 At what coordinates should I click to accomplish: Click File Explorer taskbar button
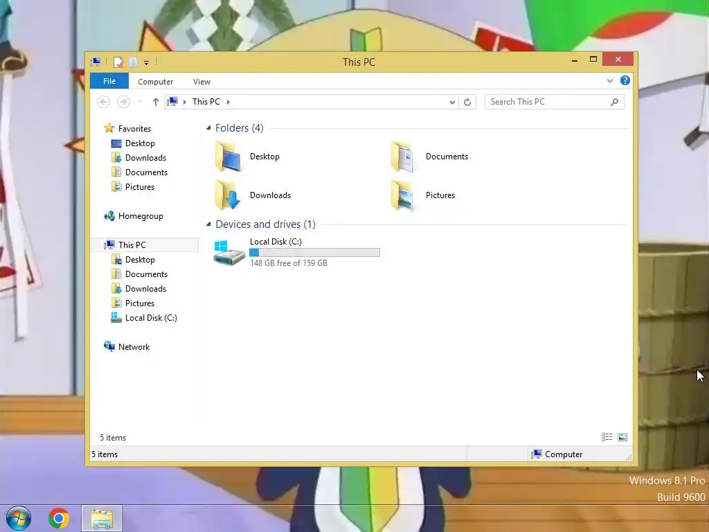click(x=102, y=518)
